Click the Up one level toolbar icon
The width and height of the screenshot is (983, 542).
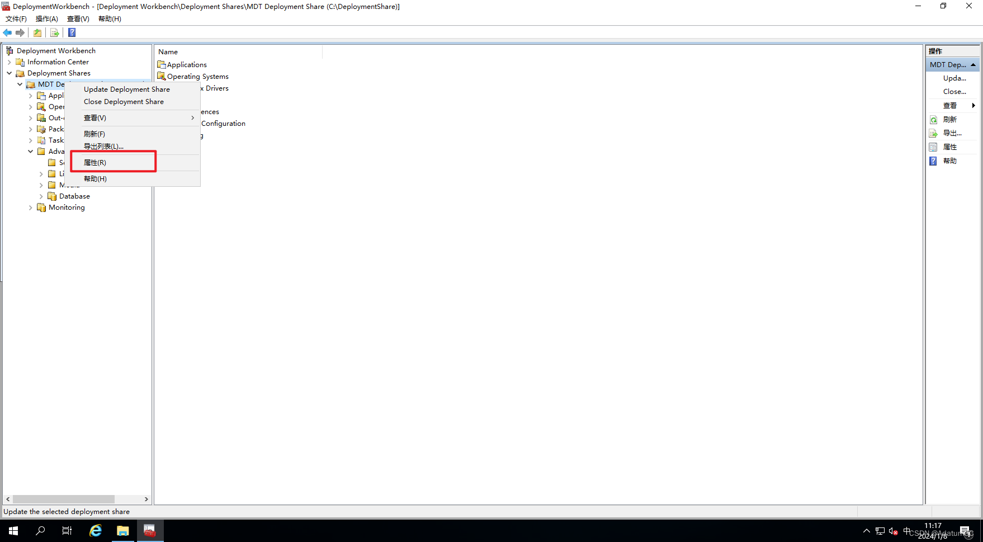pos(37,33)
